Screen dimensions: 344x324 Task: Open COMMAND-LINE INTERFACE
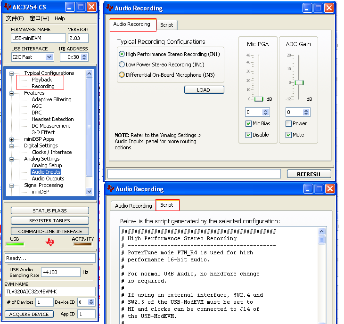pyautogui.click(x=50, y=231)
